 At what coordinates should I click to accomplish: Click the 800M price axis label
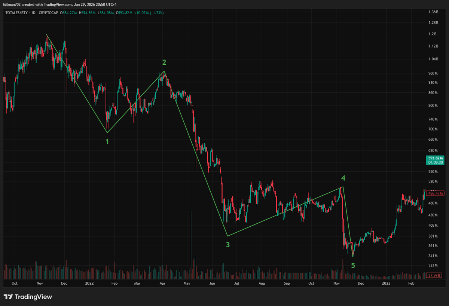coord(433,105)
